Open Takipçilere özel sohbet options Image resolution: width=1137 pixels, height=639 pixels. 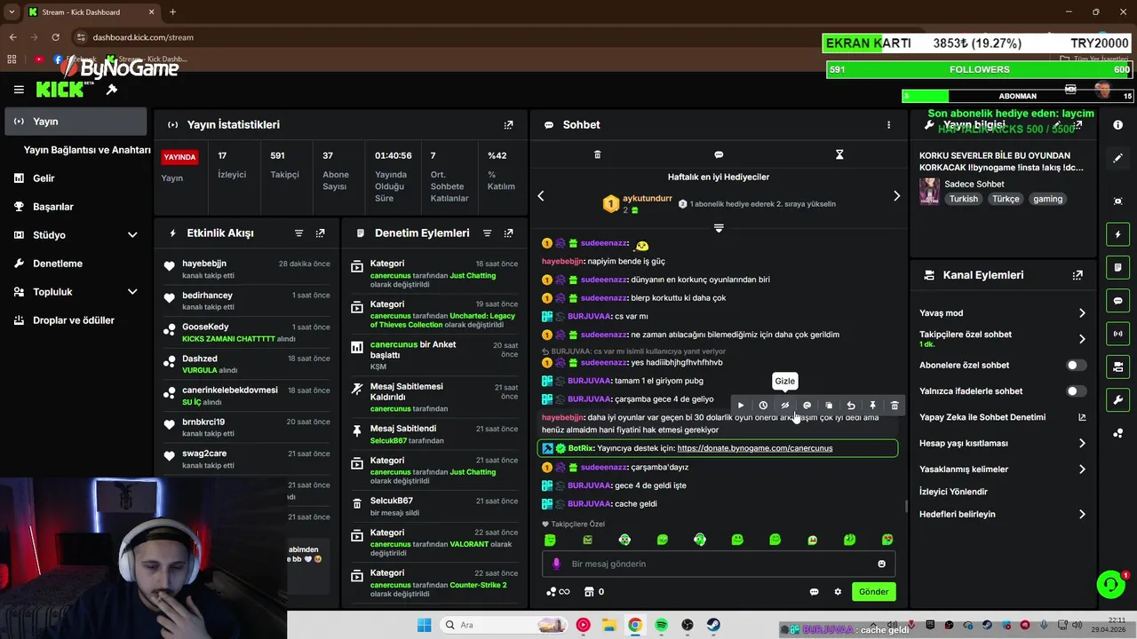(1082, 339)
